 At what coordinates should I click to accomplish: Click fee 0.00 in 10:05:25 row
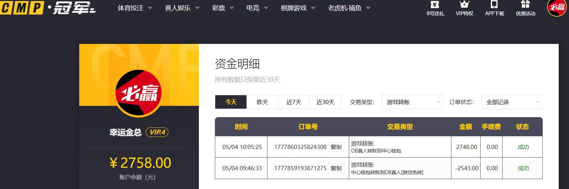pos(492,147)
